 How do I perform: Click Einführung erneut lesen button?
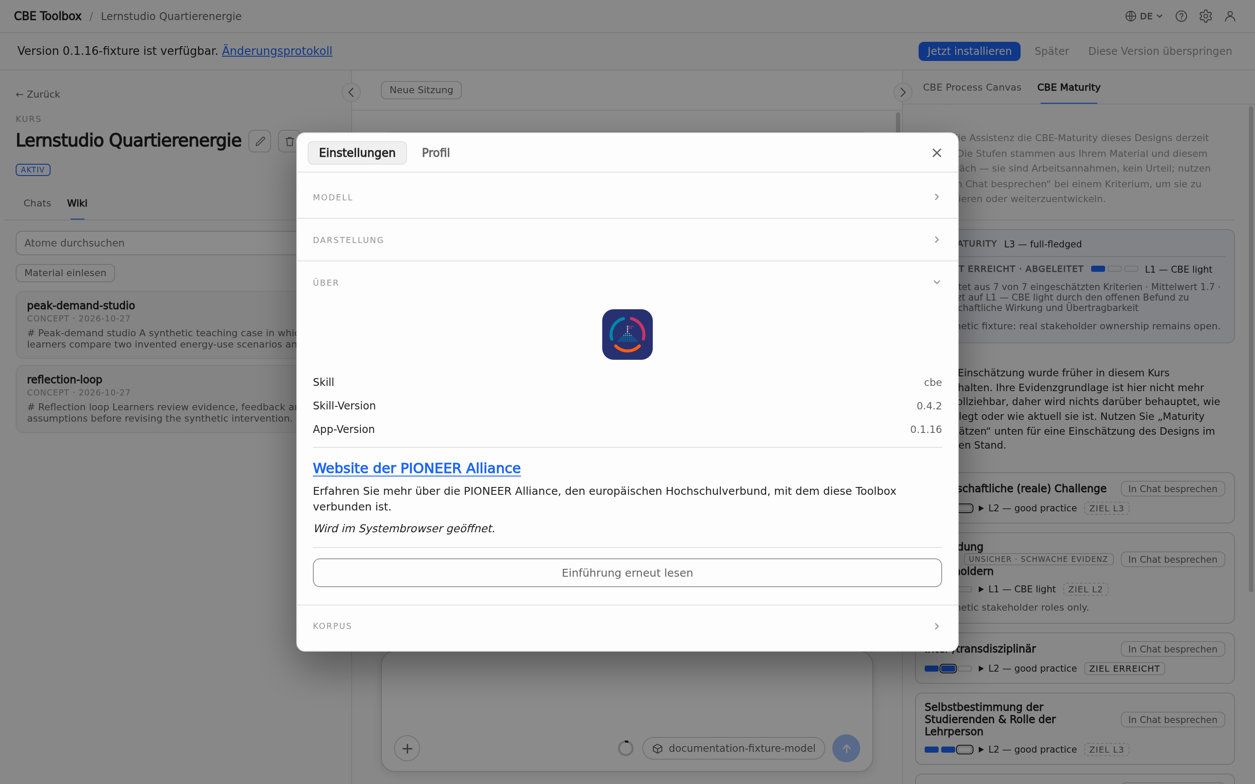[627, 572]
